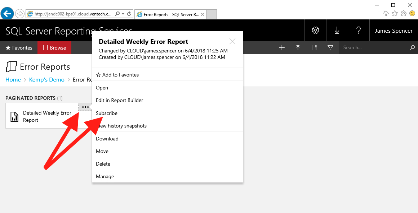
Task: Toggle the tiles view icon
Action: point(314,48)
